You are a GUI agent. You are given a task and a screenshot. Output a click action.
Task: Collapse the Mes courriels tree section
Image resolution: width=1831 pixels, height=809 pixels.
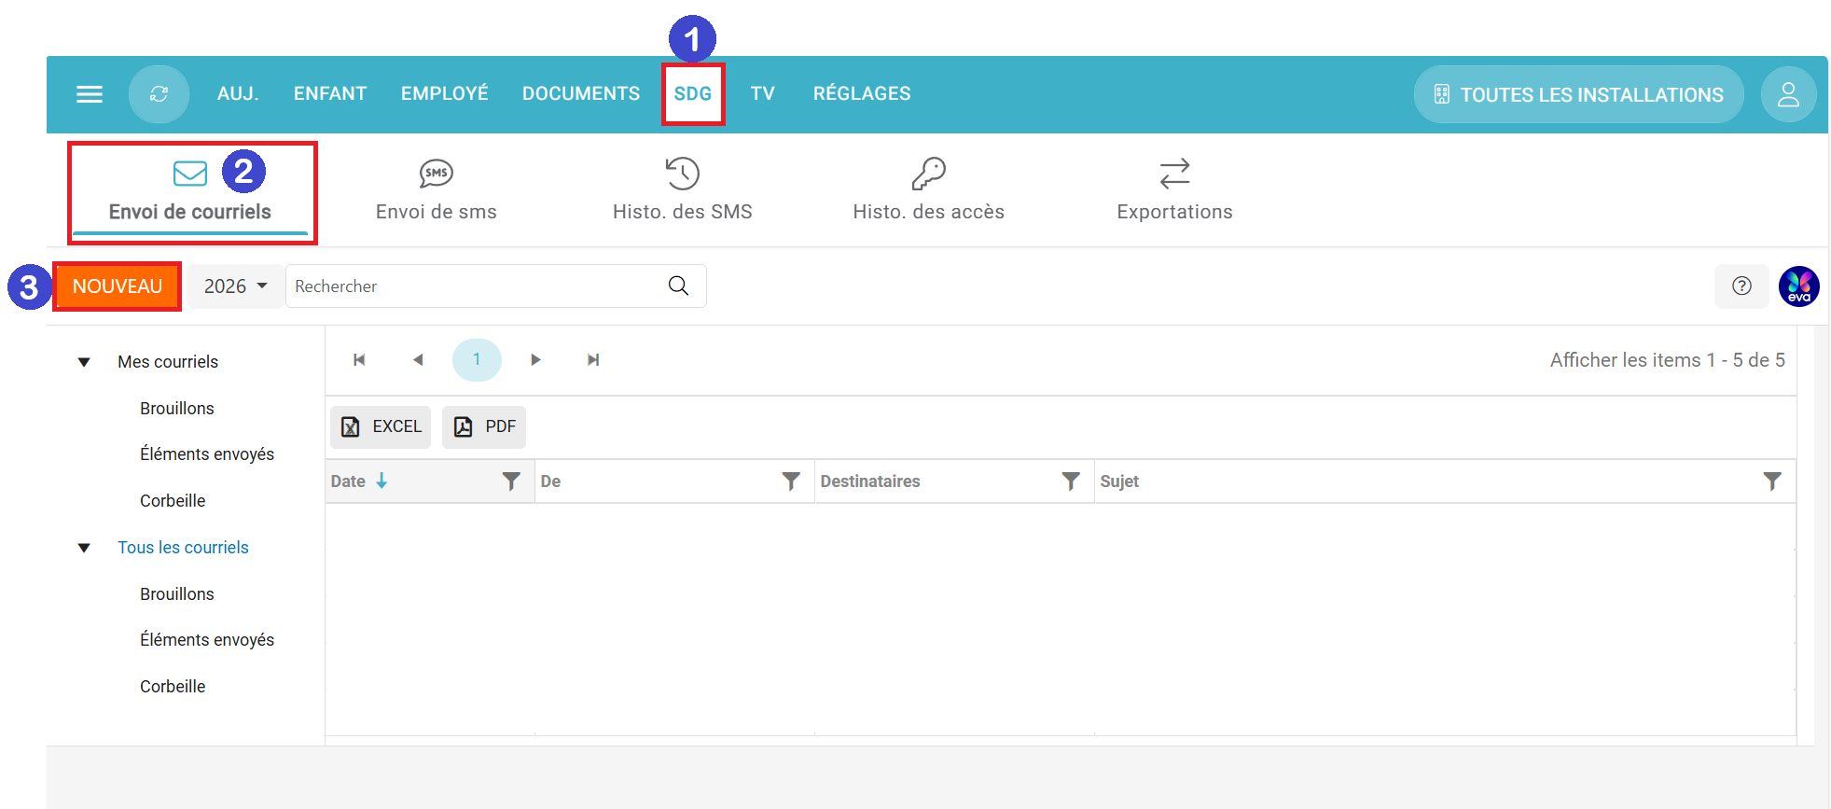[x=84, y=362]
